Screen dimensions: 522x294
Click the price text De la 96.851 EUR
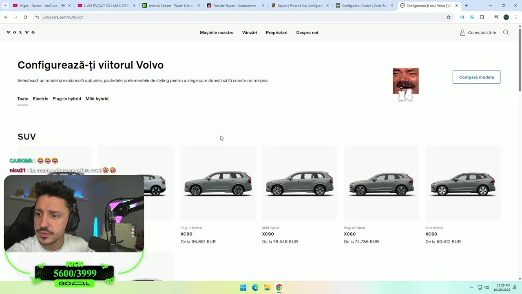coord(198,242)
